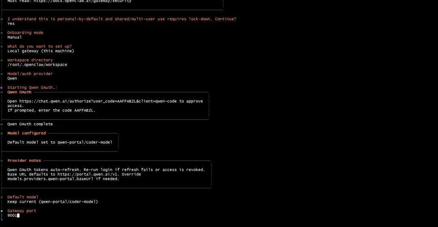
Task: Click the 'Starting Qwen OAuth…' status line
Action: pyautogui.click(x=31, y=88)
